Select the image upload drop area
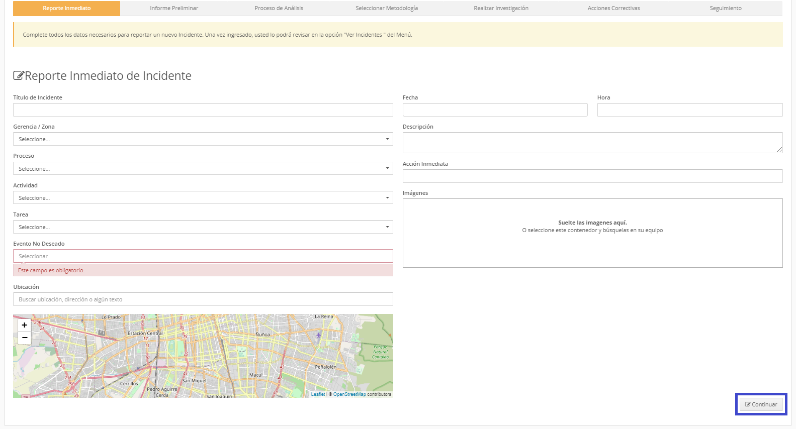This screenshot has width=796, height=429. tap(593, 233)
